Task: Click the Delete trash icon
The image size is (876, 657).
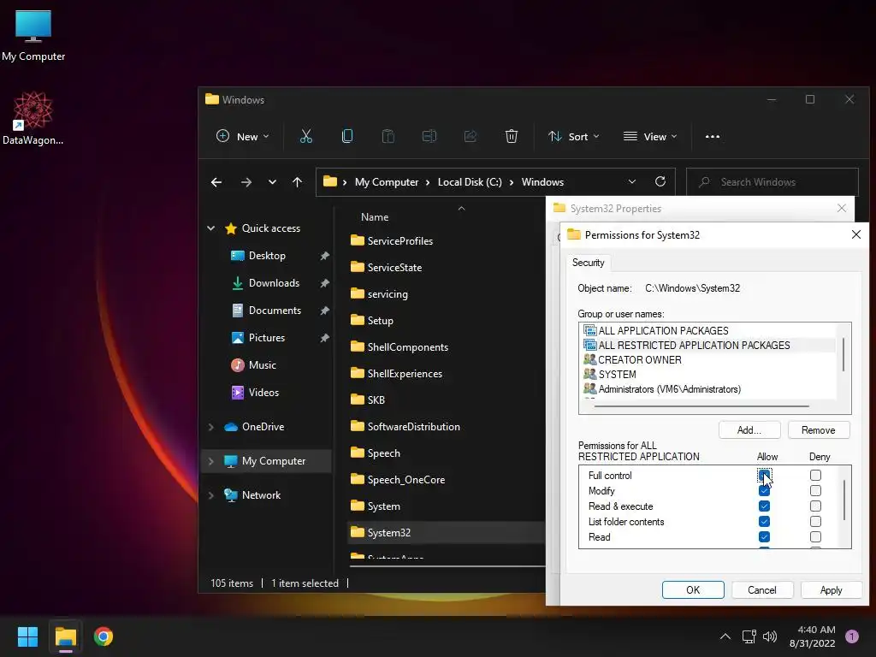Action: coord(512,136)
